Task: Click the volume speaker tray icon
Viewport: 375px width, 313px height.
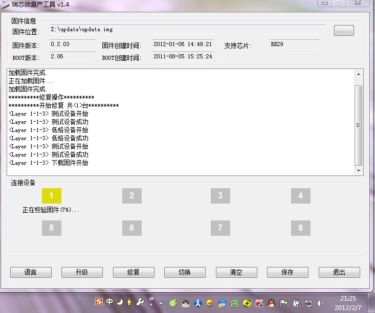Action: tap(320, 303)
